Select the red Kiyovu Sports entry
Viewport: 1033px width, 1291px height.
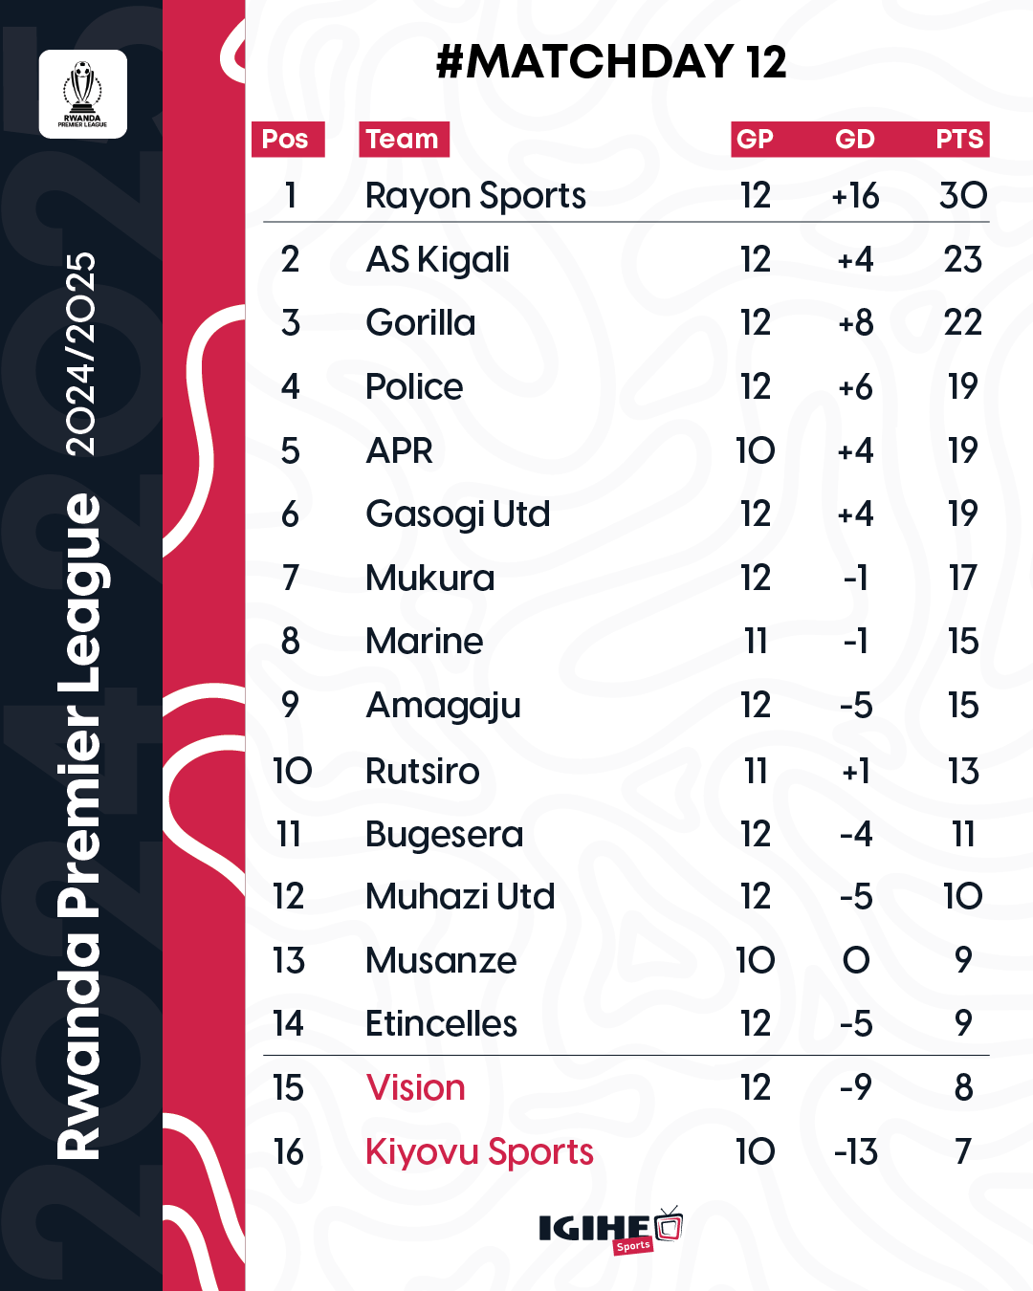480,1152
